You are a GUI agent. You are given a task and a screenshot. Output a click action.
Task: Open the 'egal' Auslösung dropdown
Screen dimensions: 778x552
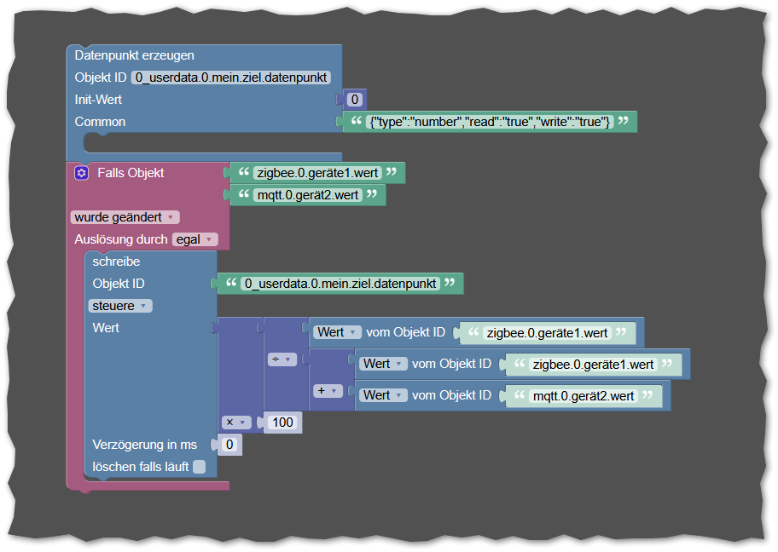[x=195, y=239]
